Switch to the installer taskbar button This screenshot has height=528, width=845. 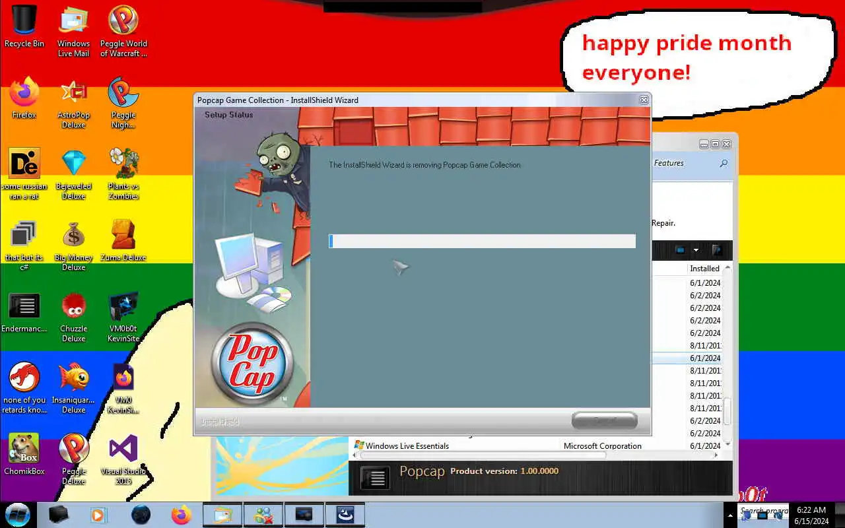click(345, 515)
